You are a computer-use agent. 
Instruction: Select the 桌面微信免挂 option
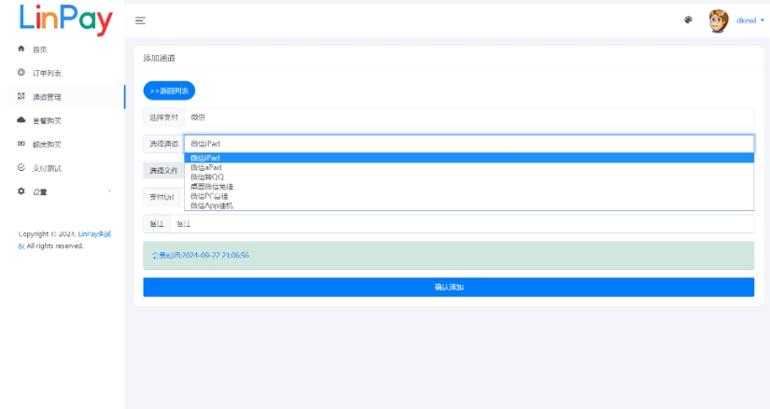tap(469, 187)
